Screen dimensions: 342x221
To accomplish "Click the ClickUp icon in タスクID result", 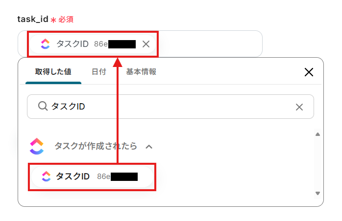I will (x=46, y=177).
